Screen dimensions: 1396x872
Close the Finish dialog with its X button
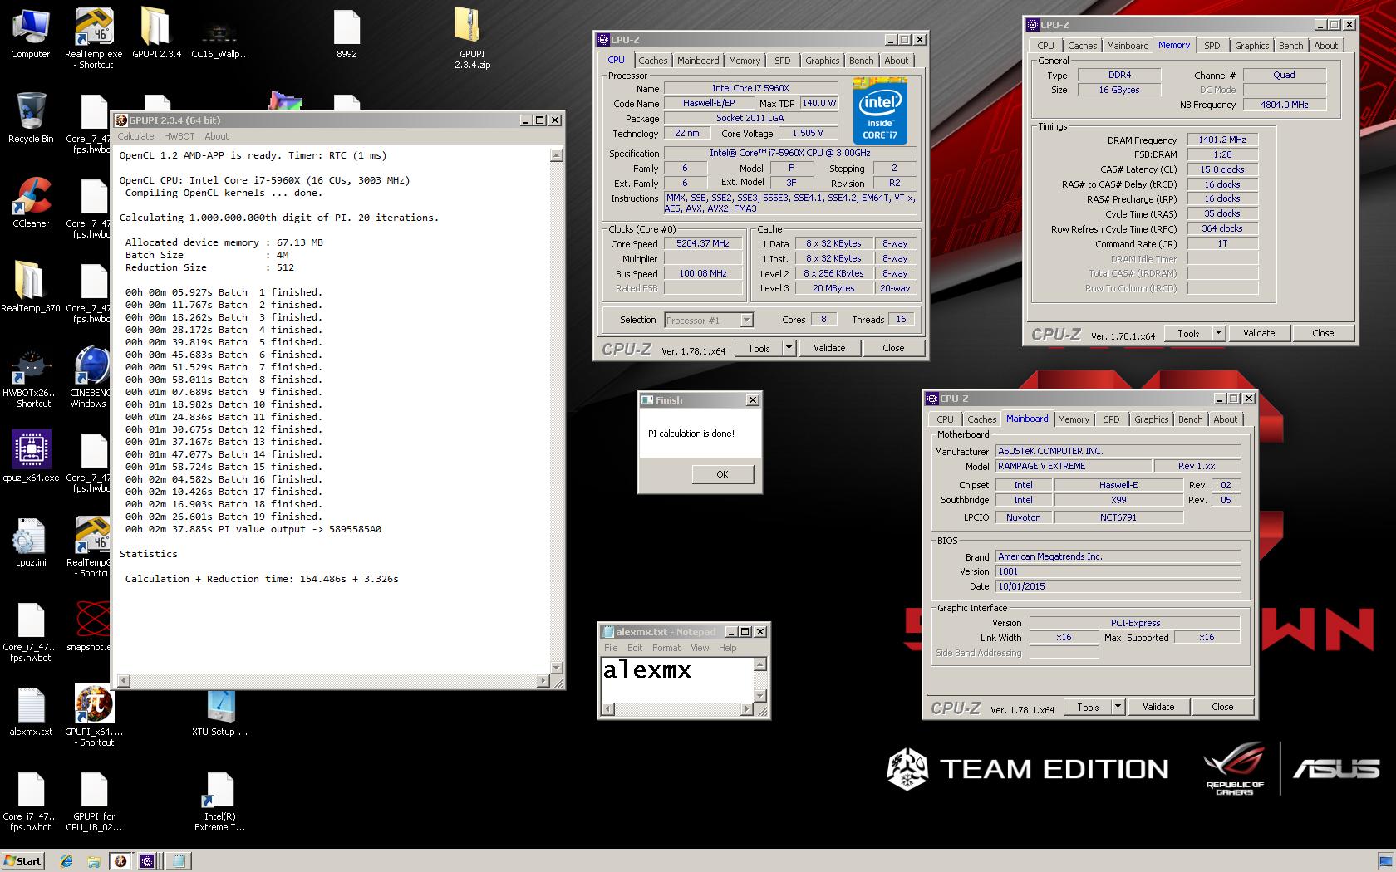click(x=753, y=400)
